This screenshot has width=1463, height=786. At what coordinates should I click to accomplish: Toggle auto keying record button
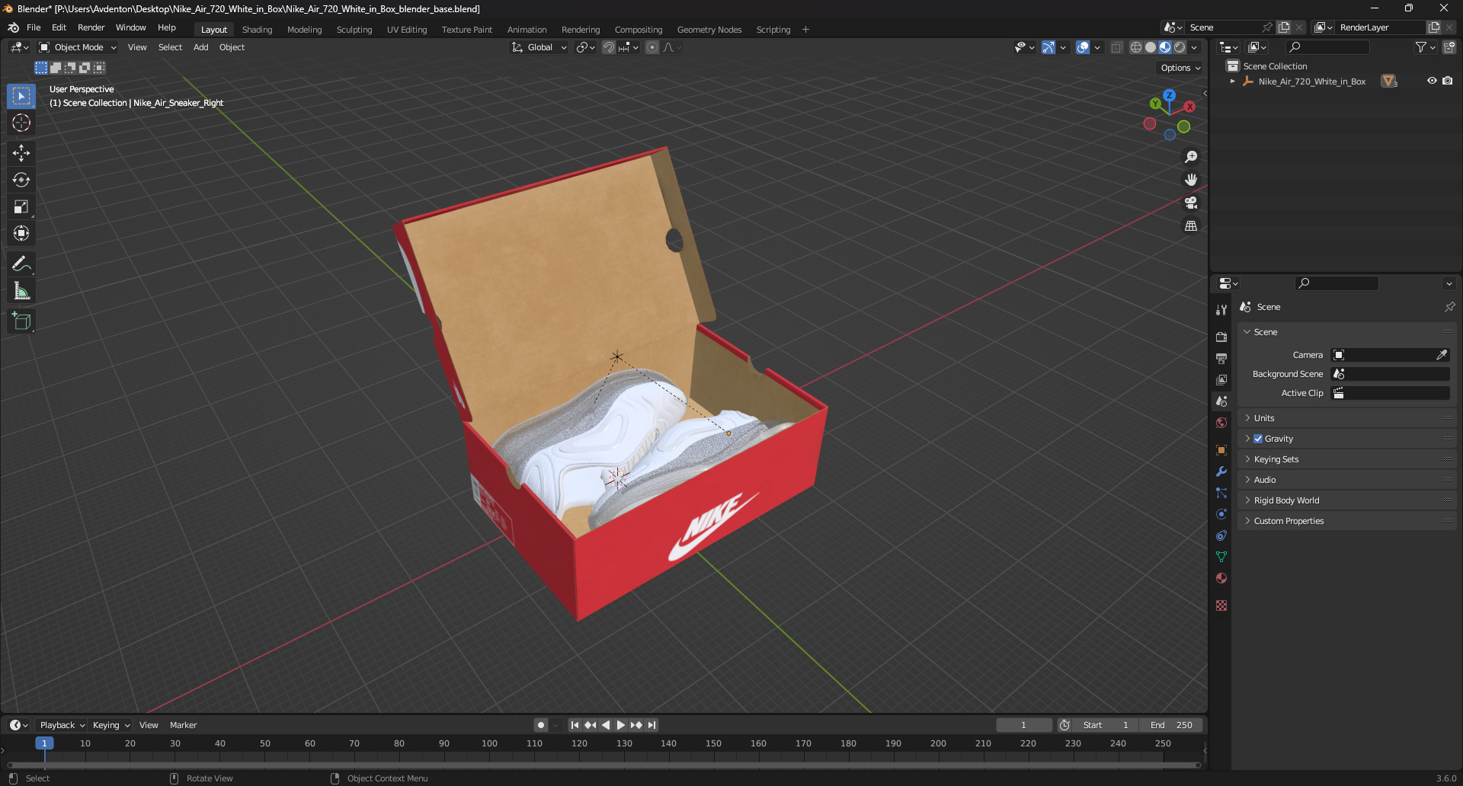[x=541, y=725]
